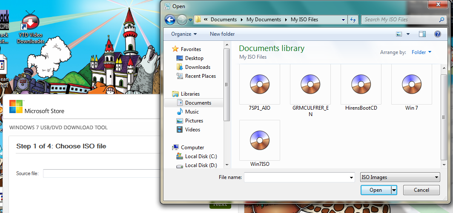Select Desktop in Favorites
453x213 pixels.
pyautogui.click(x=194, y=58)
